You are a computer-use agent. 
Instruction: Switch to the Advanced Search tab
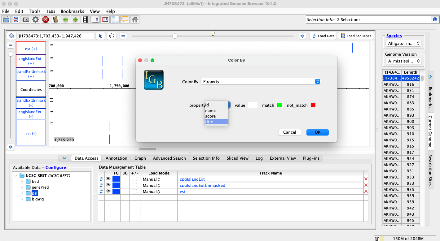point(169,158)
